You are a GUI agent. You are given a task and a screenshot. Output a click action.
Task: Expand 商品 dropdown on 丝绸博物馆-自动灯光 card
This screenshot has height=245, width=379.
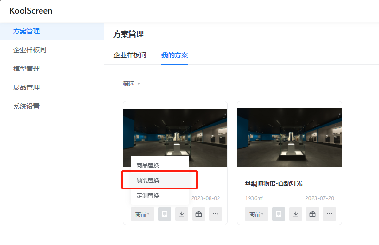click(x=256, y=214)
